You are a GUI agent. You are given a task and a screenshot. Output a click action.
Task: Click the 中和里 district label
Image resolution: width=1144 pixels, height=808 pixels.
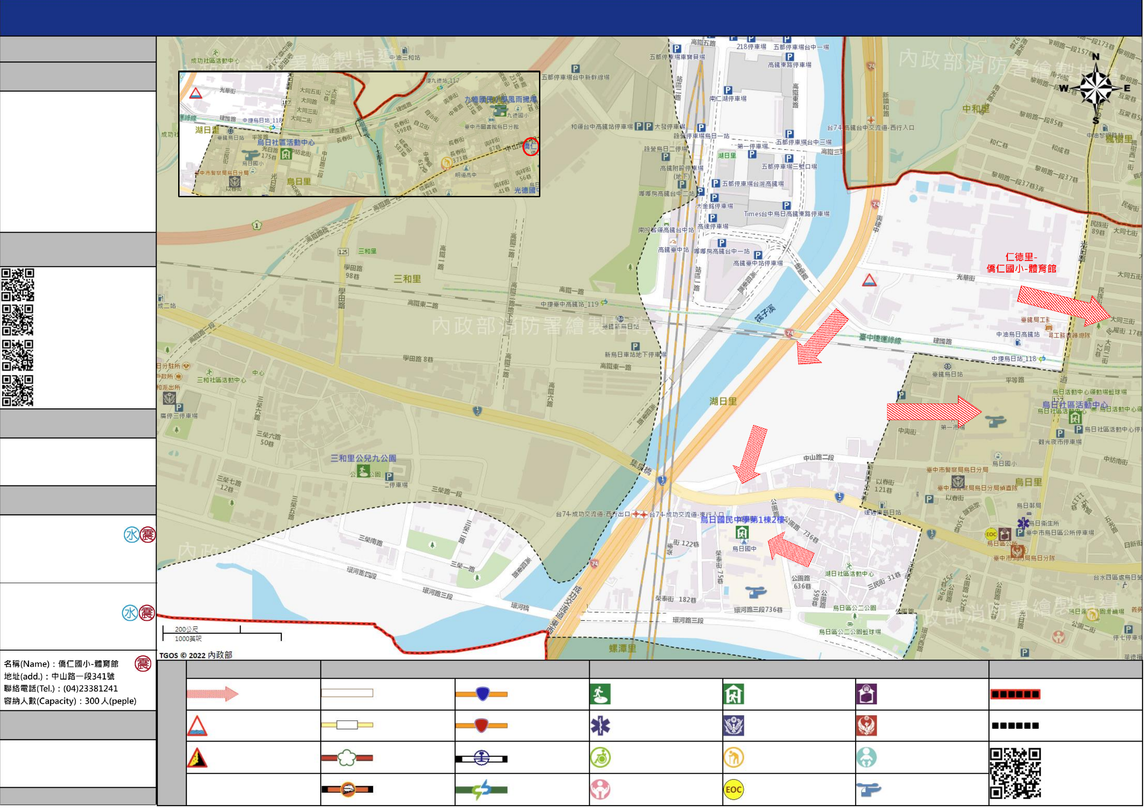976,109
